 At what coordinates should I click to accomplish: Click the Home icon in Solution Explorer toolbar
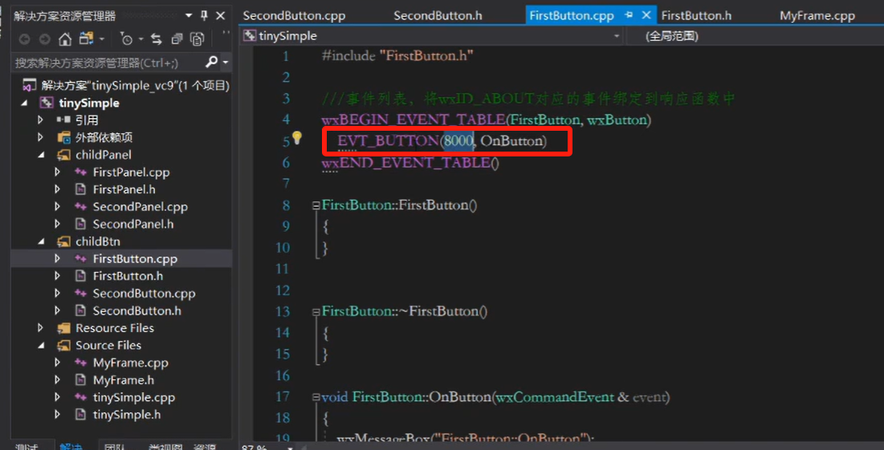click(x=65, y=39)
